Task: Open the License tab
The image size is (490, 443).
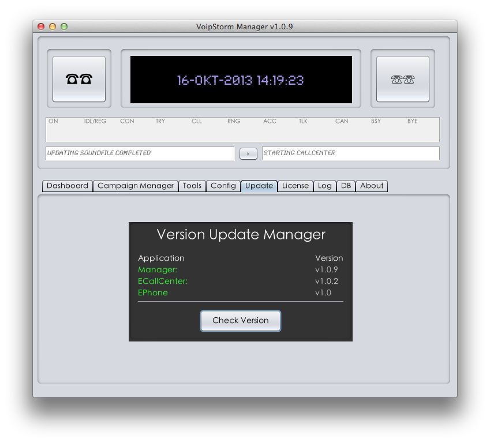Action: pyautogui.click(x=296, y=186)
